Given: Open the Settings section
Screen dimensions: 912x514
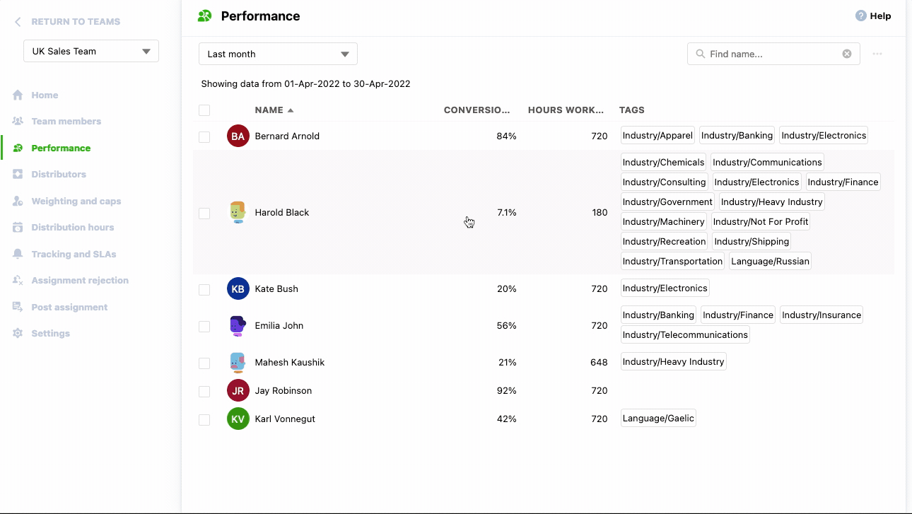Looking at the screenshot, I should tap(51, 334).
